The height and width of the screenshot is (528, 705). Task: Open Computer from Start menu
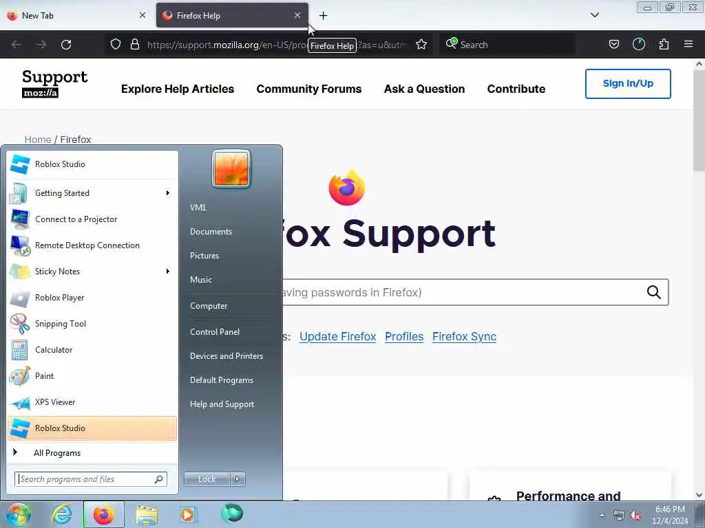209,306
